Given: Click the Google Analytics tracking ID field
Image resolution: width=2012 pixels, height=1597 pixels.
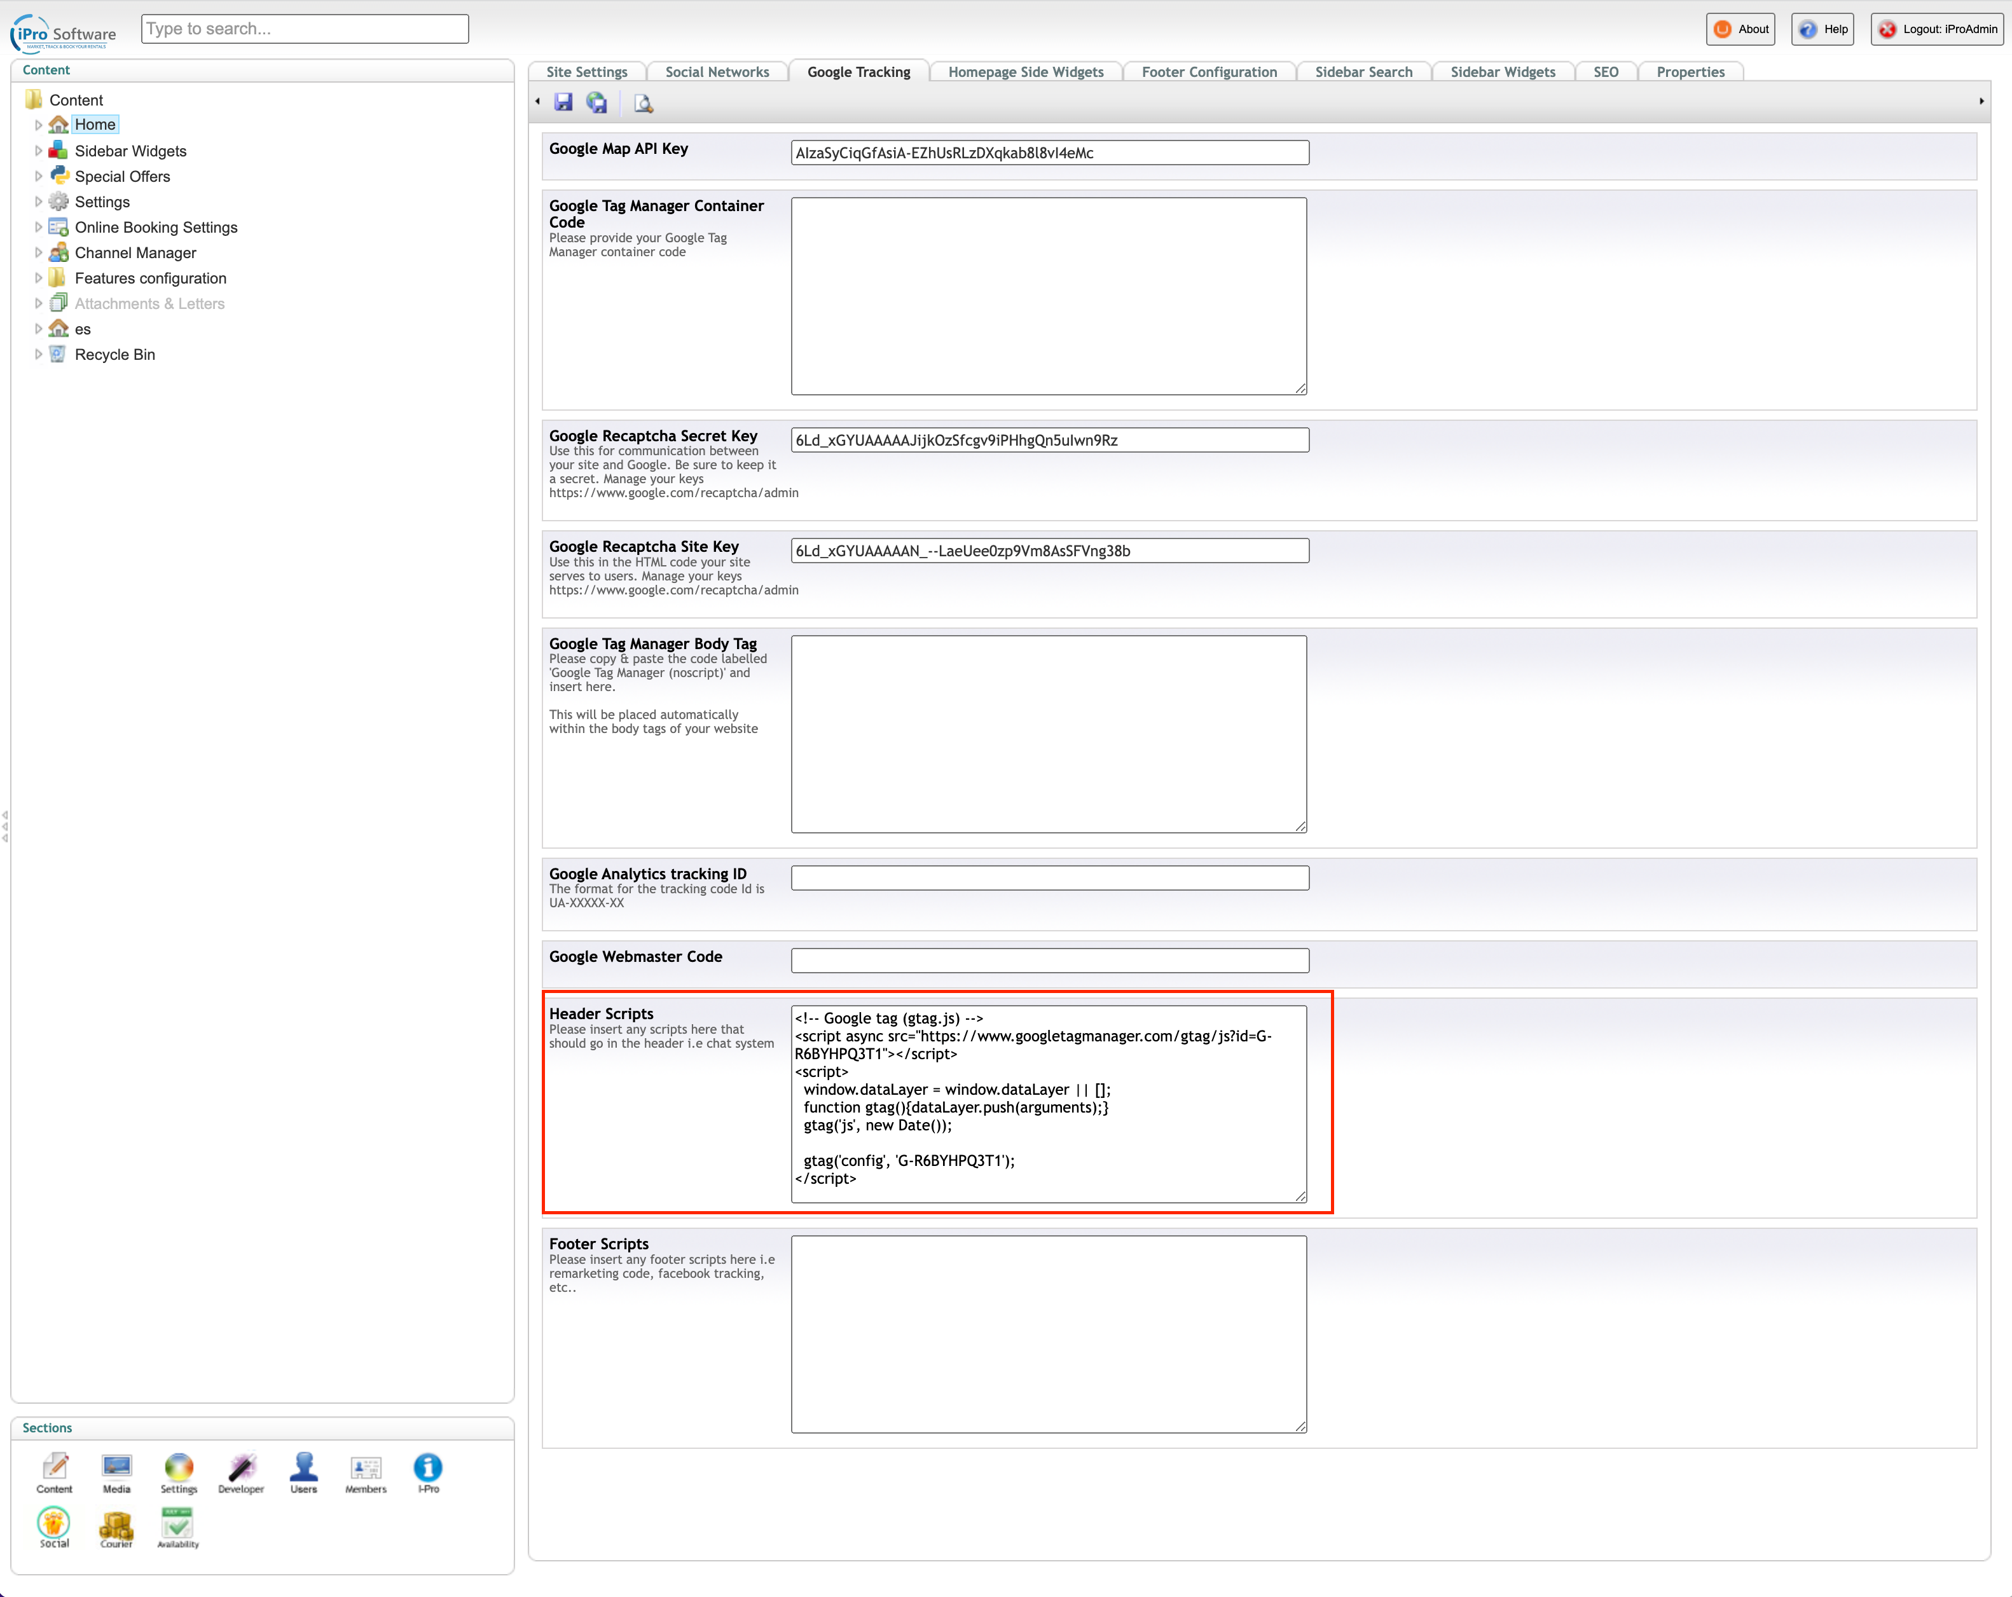Looking at the screenshot, I should 1049,878.
